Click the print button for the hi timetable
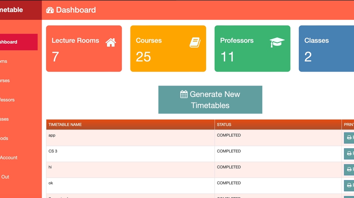The height and width of the screenshot is (198, 354). [349, 170]
